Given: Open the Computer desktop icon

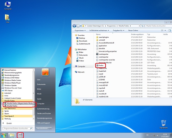Looking at the screenshot, I should 8,6.
